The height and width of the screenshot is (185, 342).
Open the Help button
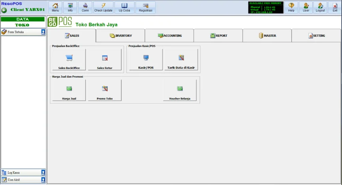(x=291, y=7)
